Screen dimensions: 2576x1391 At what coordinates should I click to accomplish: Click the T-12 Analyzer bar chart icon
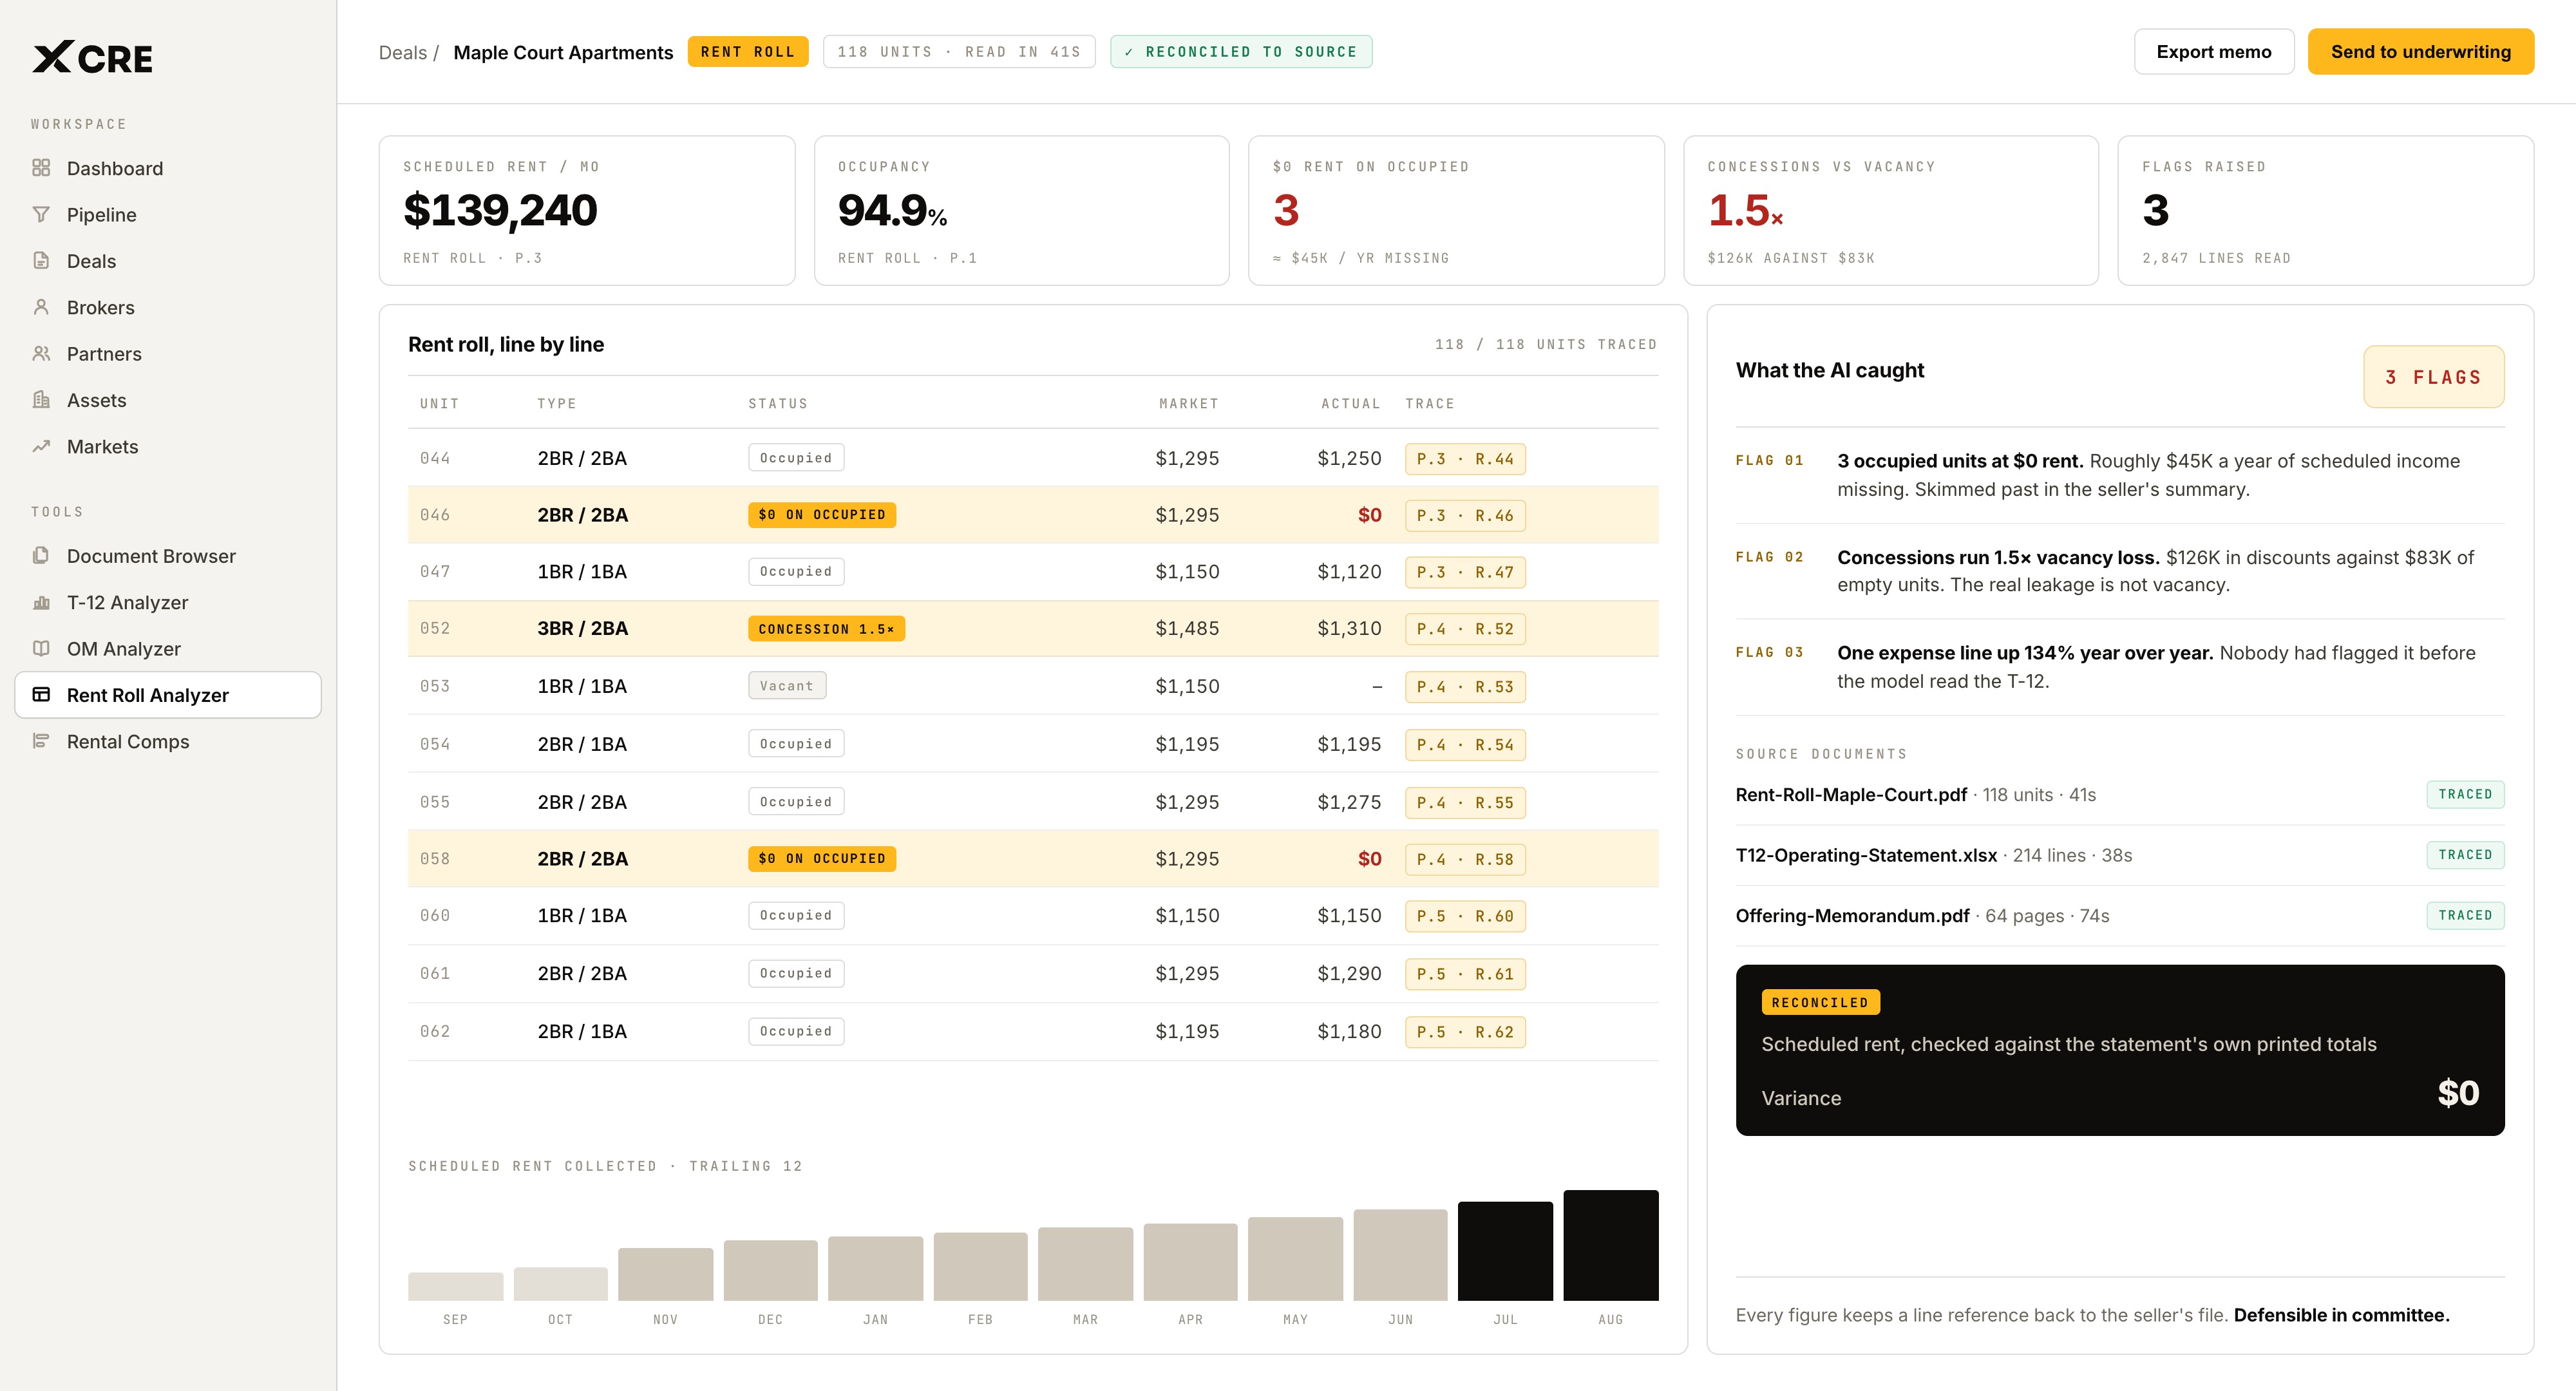[x=41, y=602]
